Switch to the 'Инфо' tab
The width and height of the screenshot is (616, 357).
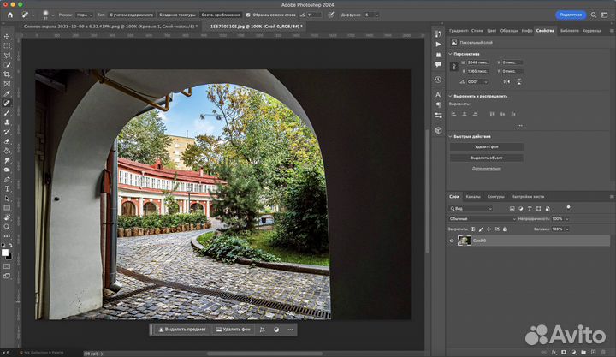[x=527, y=31]
